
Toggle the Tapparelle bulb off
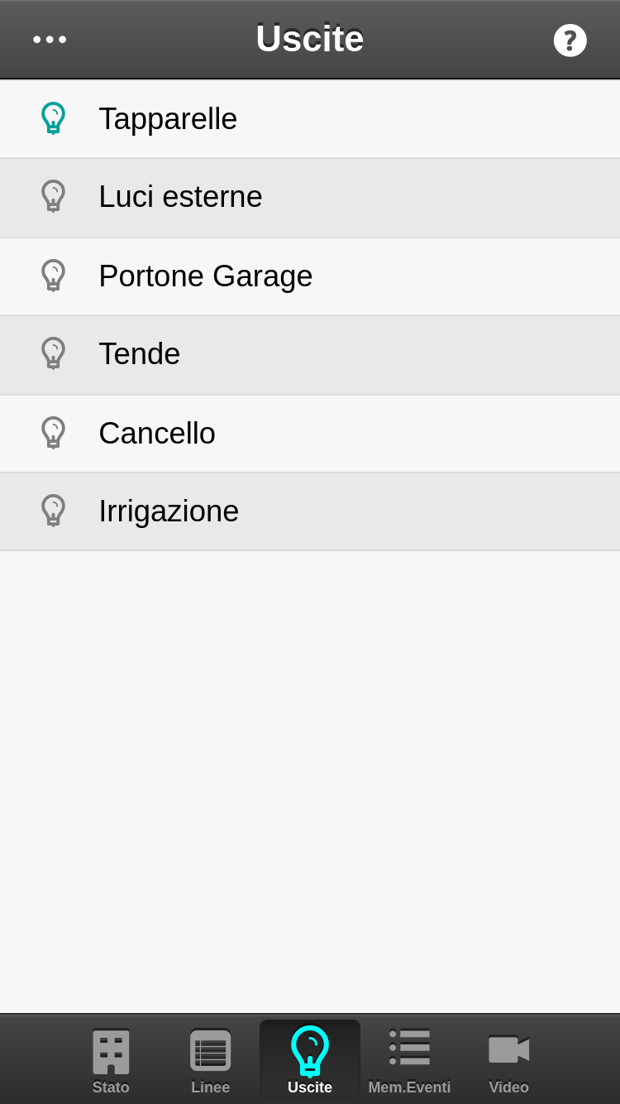pyautogui.click(x=53, y=118)
